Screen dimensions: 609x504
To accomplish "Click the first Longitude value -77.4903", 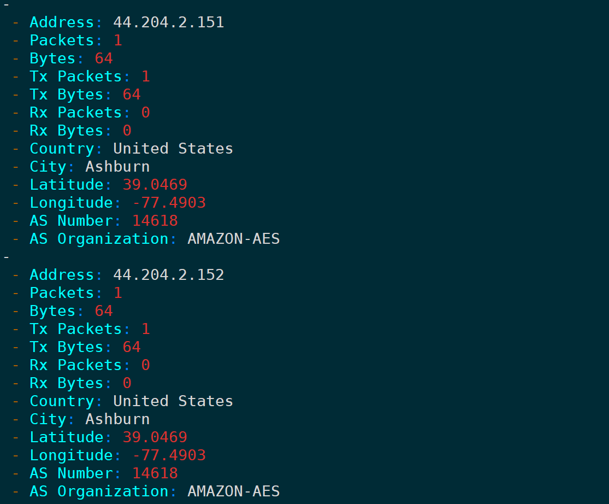I will [169, 202].
